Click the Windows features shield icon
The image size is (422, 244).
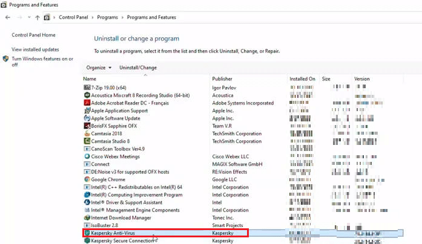tap(5, 59)
